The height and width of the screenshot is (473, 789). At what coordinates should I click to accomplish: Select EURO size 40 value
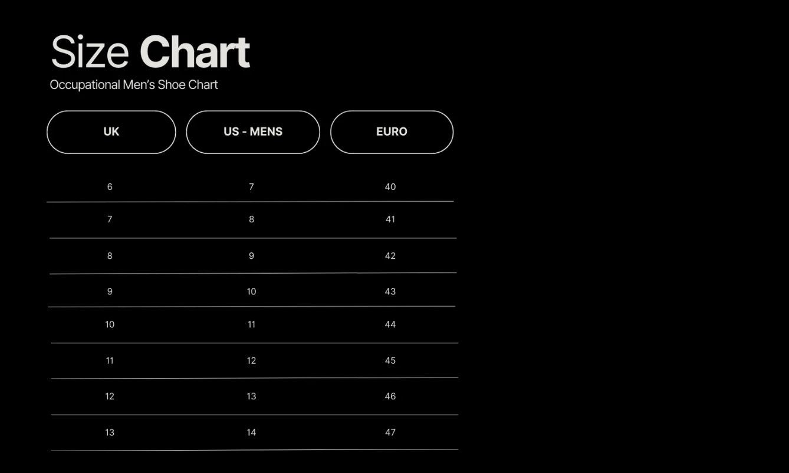click(390, 187)
